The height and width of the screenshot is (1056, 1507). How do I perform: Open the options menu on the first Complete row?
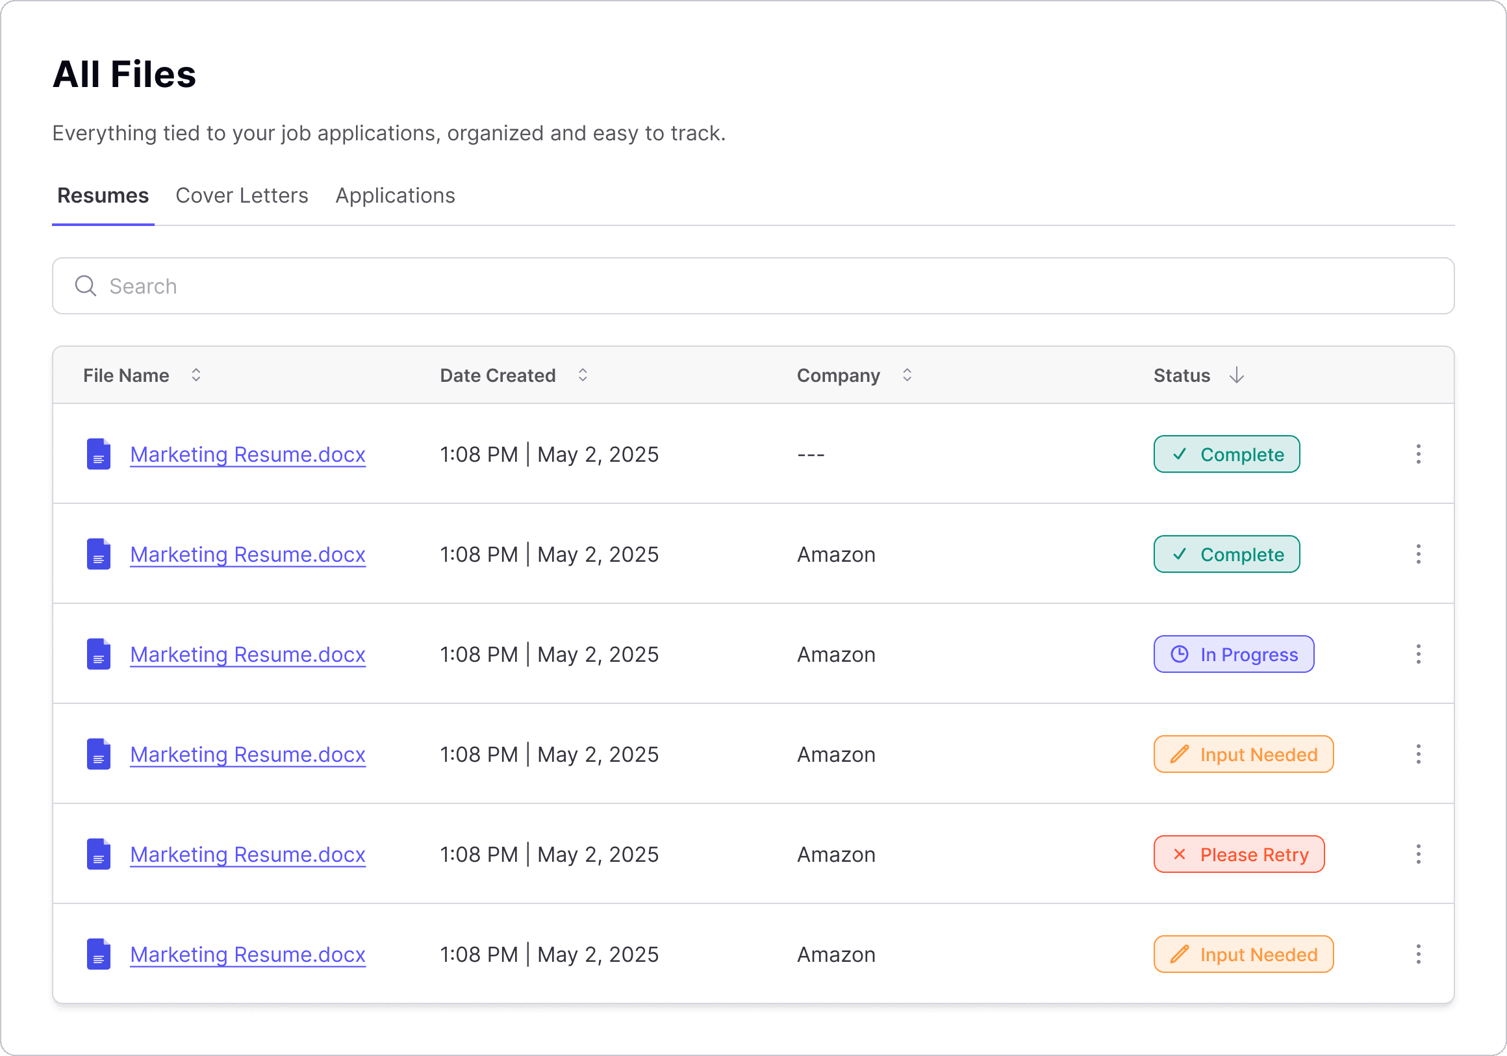[x=1419, y=453]
